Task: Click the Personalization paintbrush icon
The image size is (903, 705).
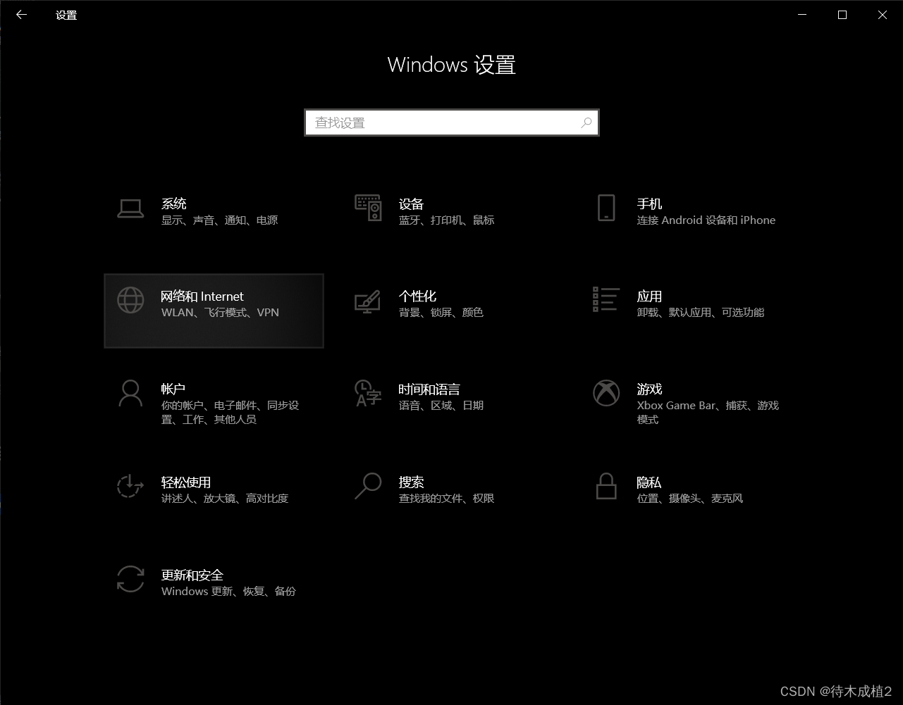Action: pos(367,301)
